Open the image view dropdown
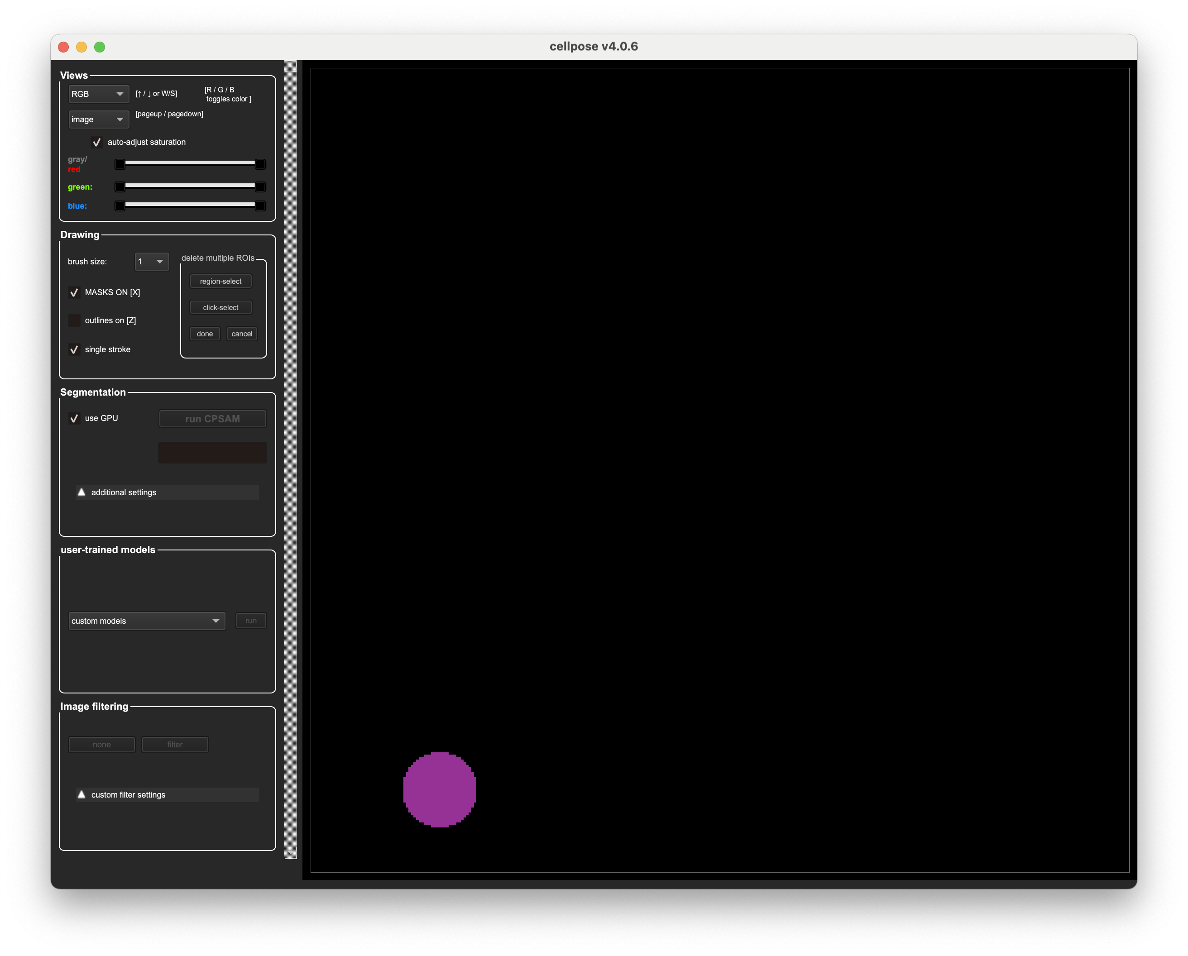 tap(98, 119)
